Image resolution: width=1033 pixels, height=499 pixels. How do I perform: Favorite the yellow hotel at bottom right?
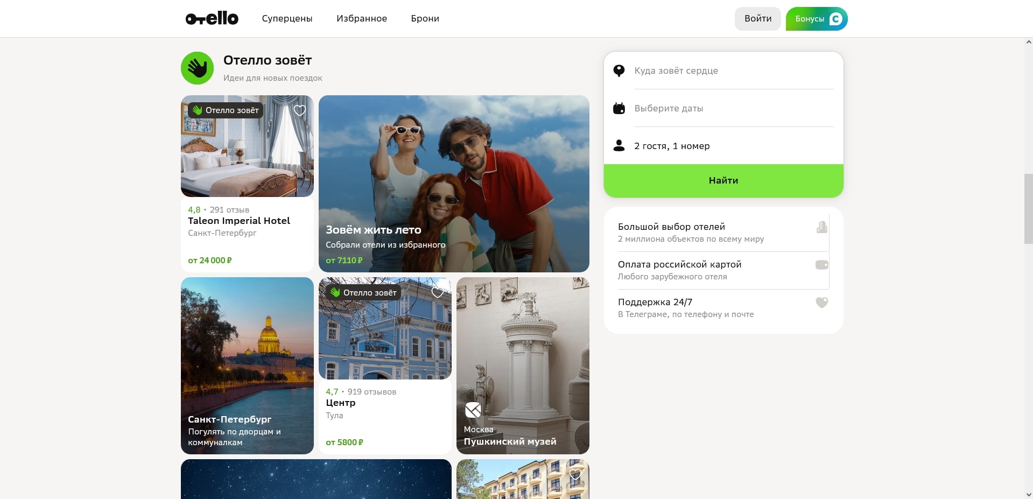[x=575, y=474]
